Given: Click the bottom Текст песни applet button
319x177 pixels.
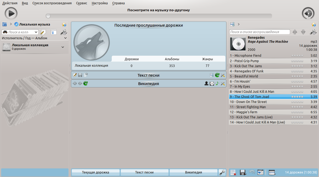Looking at the screenshot, I should tap(144, 172).
